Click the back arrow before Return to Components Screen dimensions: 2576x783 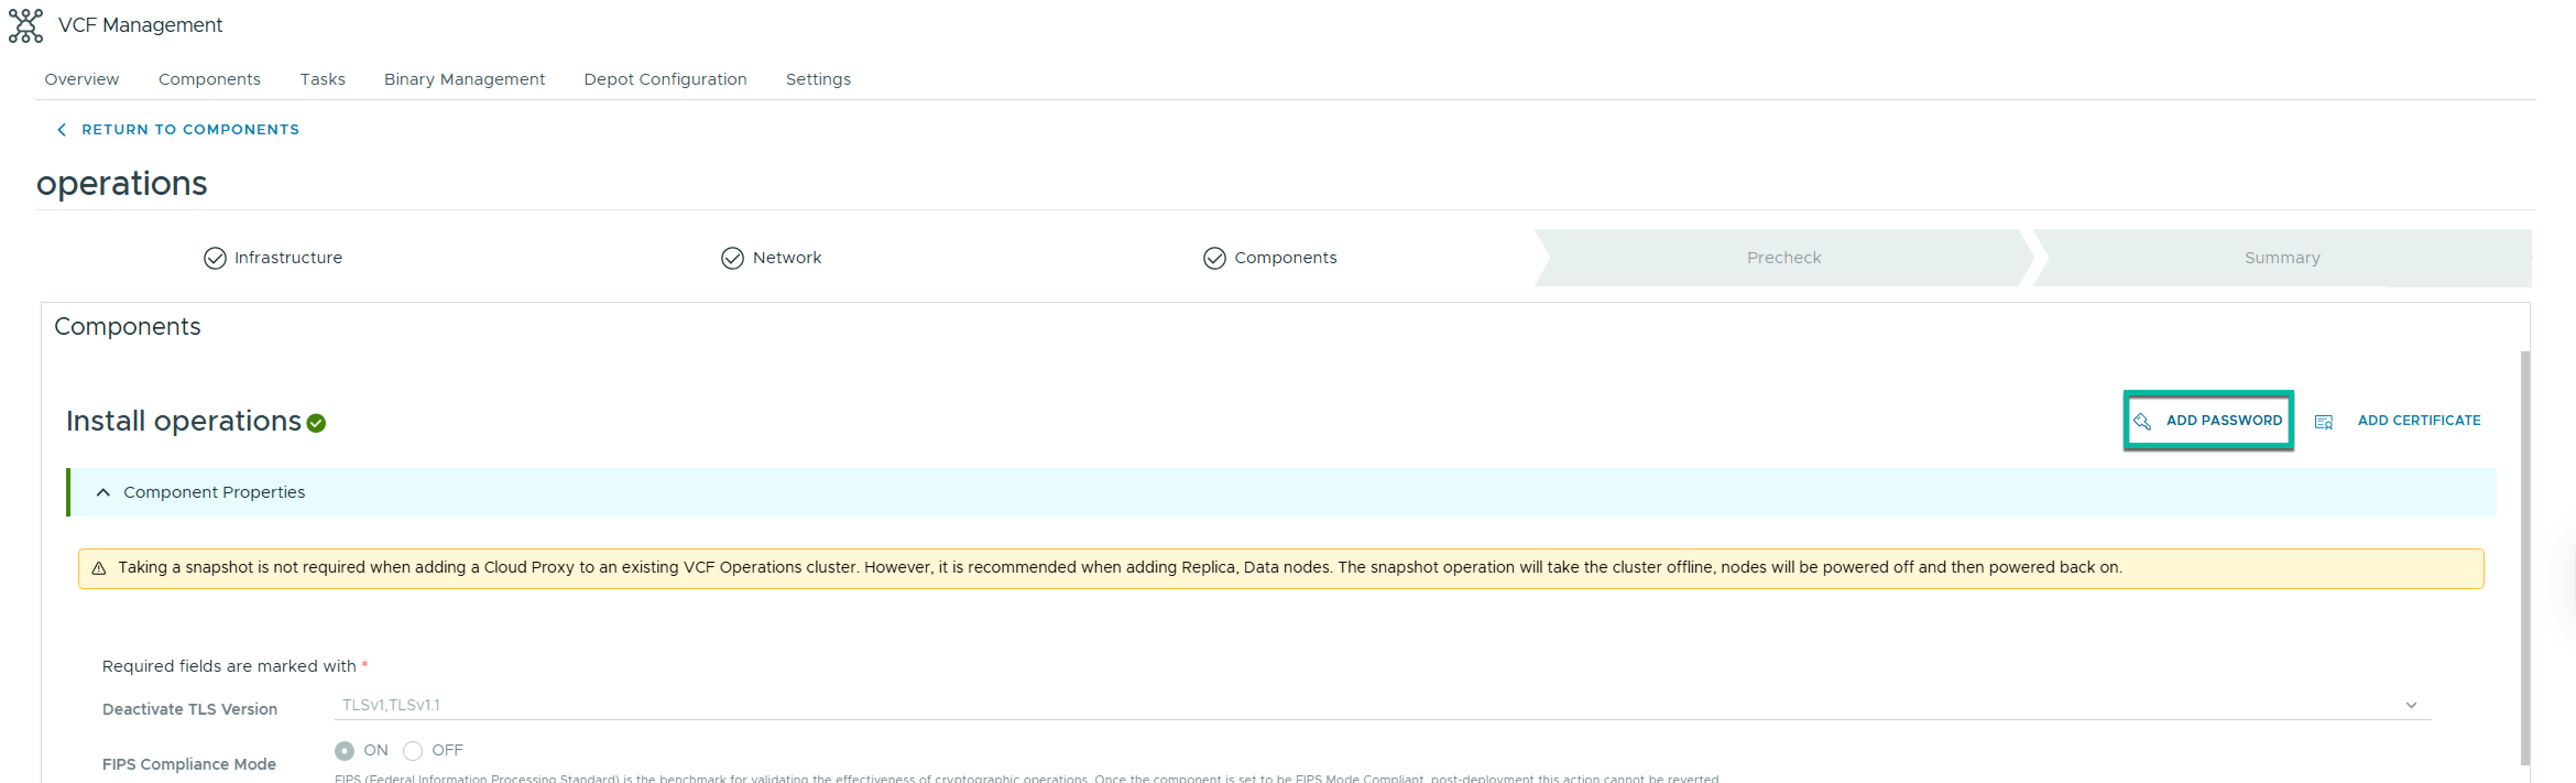click(x=62, y=130)
